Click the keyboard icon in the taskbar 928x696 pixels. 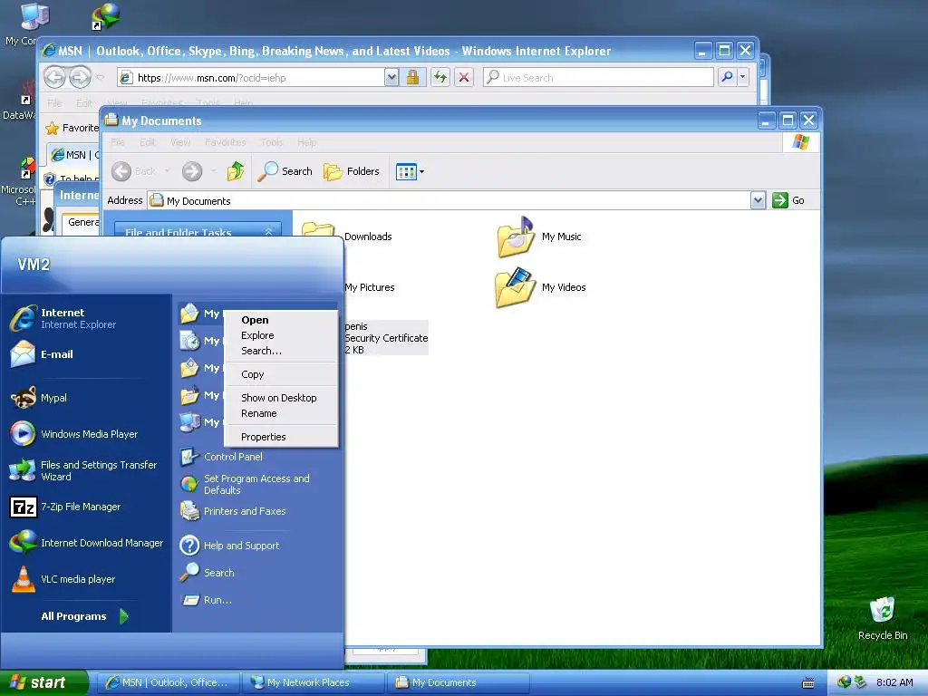click(807, 683)
